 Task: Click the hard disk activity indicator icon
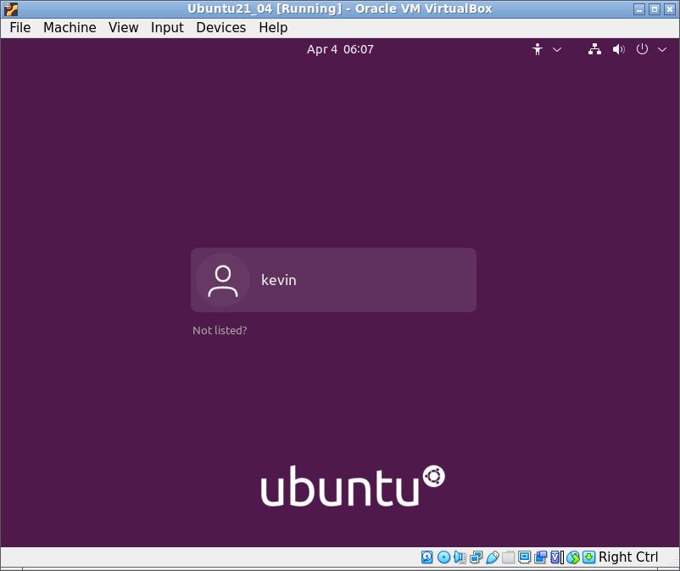coord(428,557)
